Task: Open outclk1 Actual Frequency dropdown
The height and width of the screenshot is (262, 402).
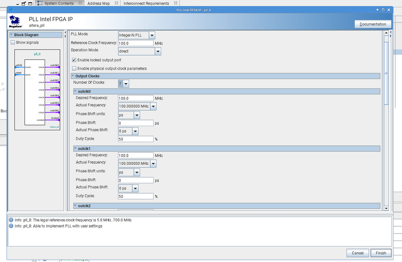Action: coord(153,164)
